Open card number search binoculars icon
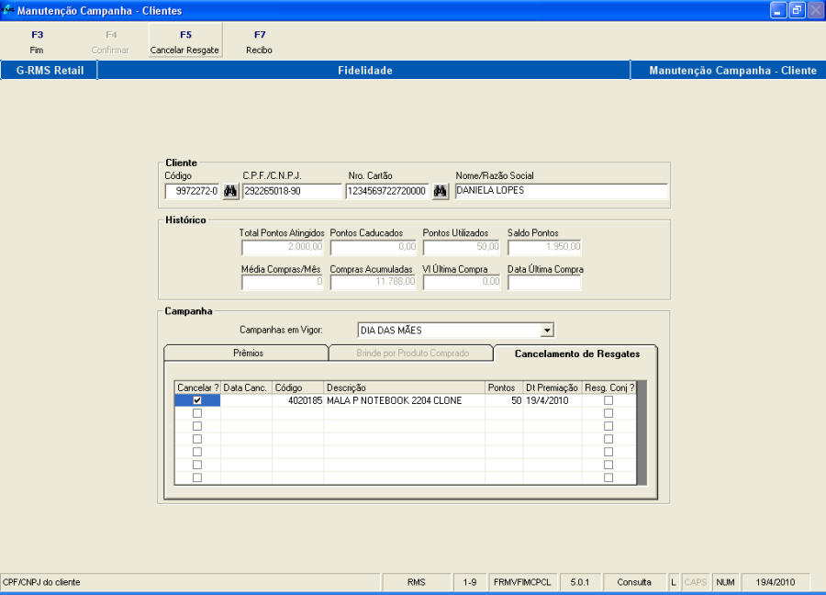 (440, 191)
